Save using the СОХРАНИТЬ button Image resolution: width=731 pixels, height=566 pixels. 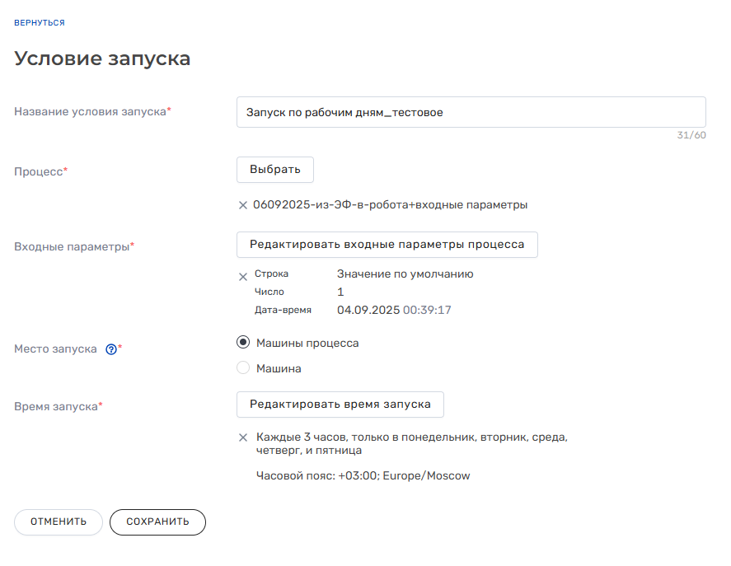click(157, 522)
